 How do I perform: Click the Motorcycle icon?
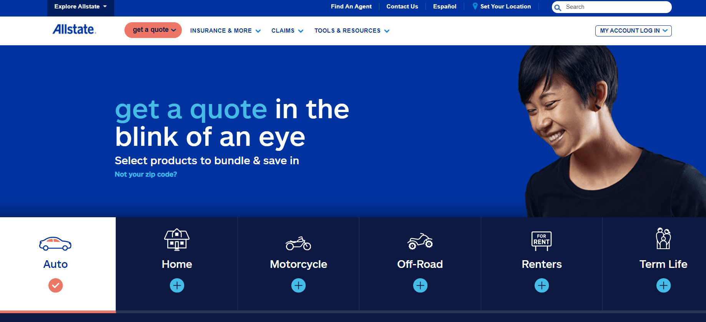(x=298, y=243)
